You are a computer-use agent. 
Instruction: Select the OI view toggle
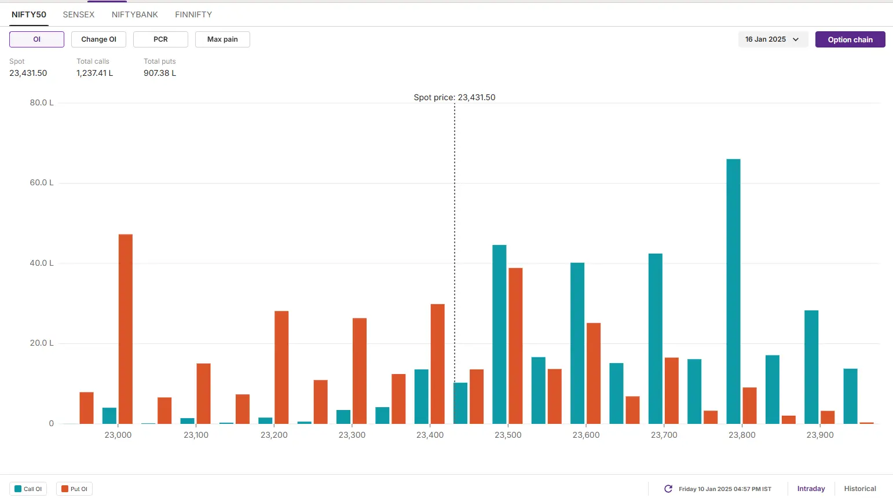point(36,39)
